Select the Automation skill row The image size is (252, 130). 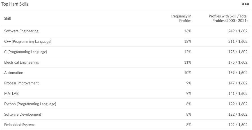(14, 73)
